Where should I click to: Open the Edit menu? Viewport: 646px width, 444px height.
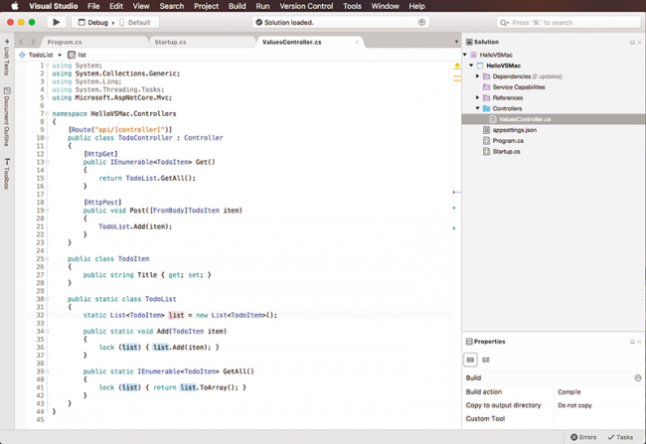tap(116, 6)
